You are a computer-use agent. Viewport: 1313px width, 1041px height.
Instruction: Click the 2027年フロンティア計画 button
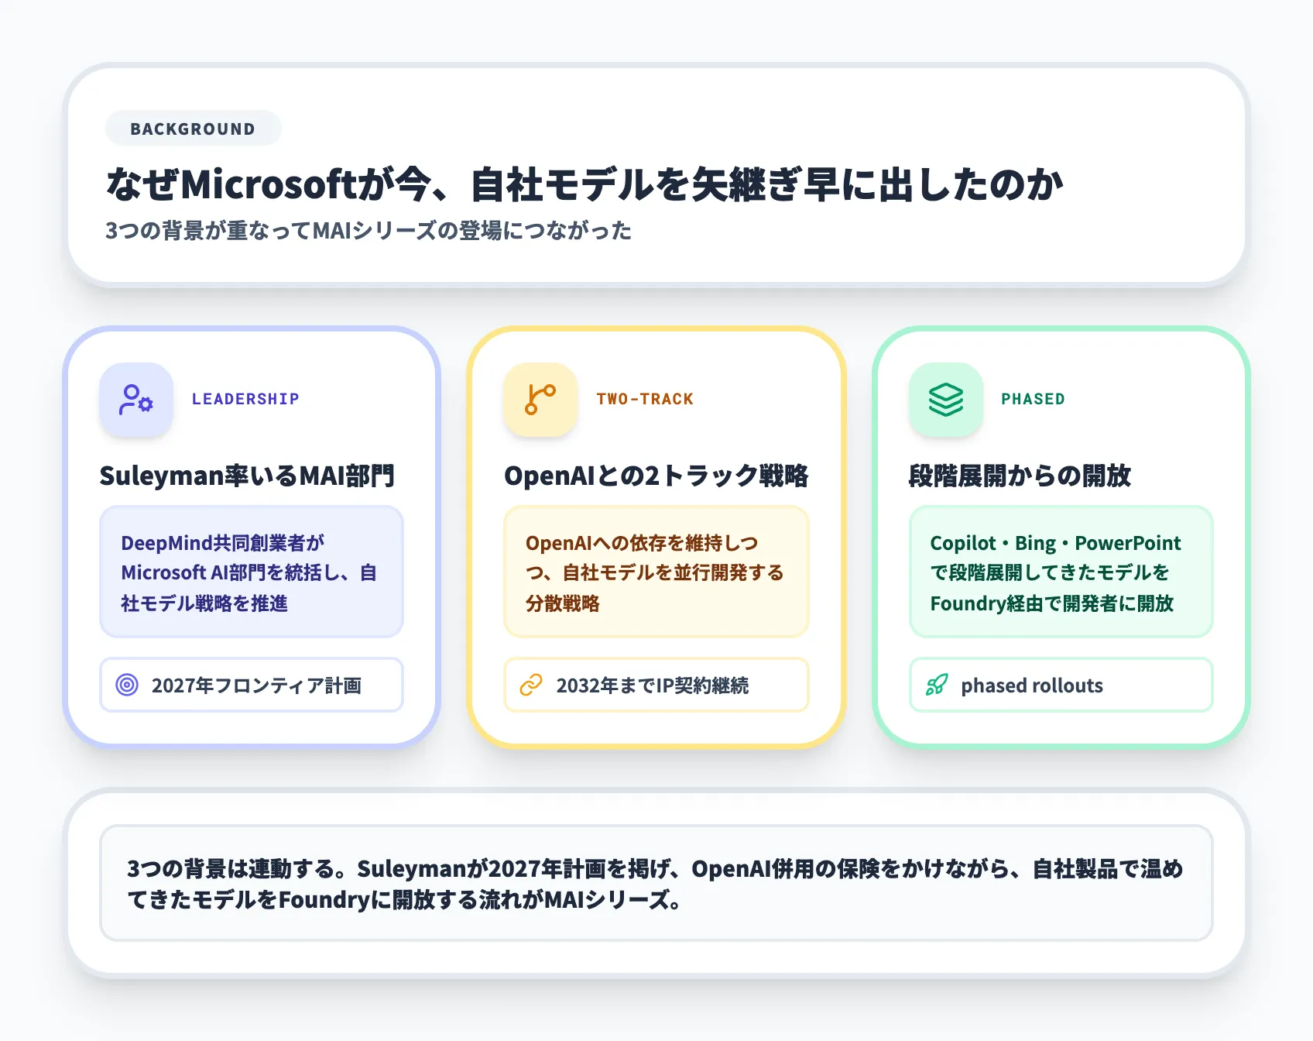click(x=251, y=685)
